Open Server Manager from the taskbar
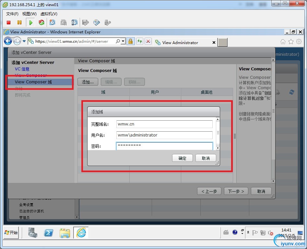The height and width of the screenshot is (249, 307). coord(32,232)
